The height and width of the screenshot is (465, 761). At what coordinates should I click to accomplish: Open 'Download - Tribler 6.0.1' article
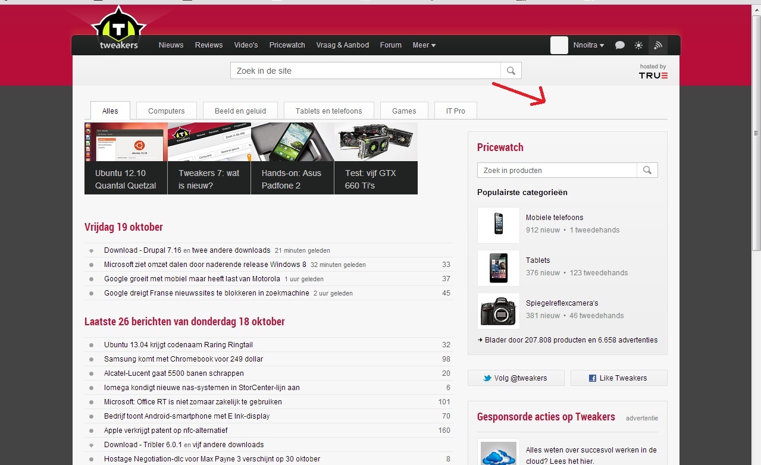click(x=143, y=445)
